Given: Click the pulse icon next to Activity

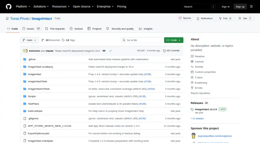Looking at the screenshot, I should [x=192, y=67].
